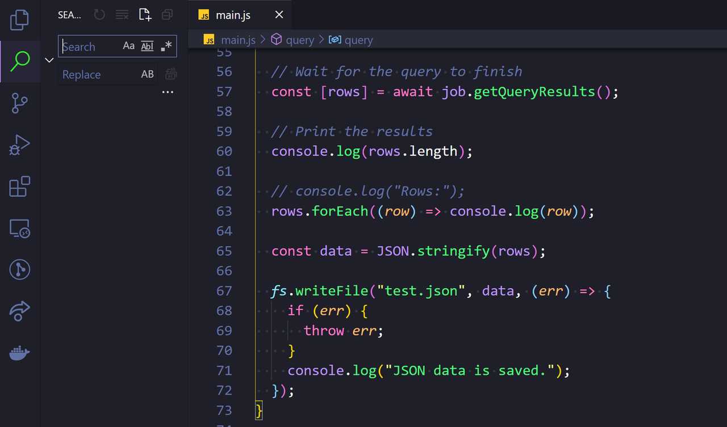Open Run and Debug view
727x427 pixels.
point(20,145)
